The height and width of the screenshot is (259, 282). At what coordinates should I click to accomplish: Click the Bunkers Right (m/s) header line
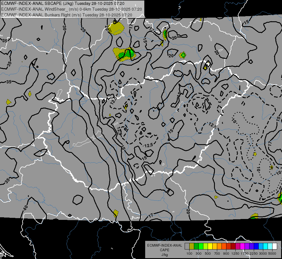[67, 15]
